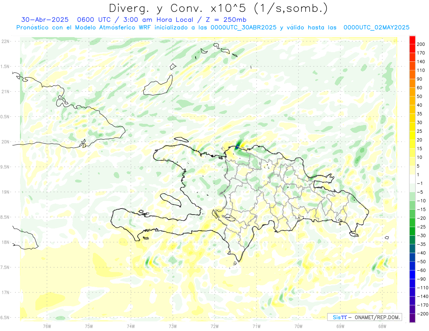The height and width of the screenshot is (331, 429).
Task: Click the positive 90 colorbar label
Action: (420, 79)
